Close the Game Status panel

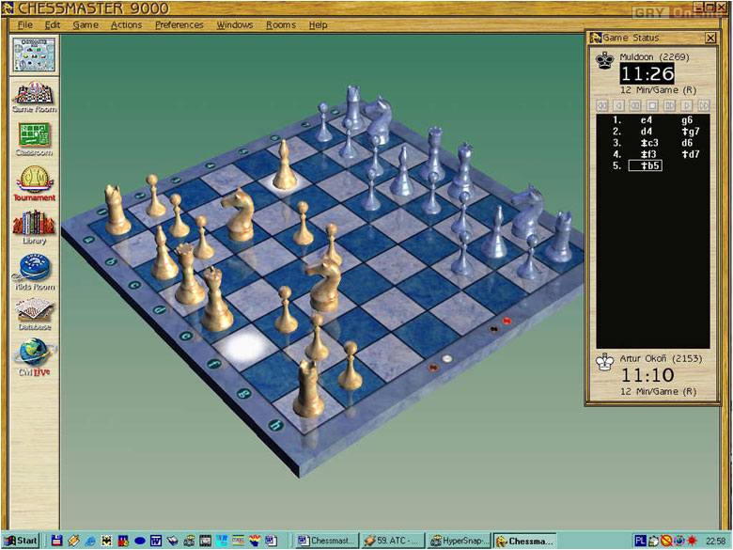(710, 38)
